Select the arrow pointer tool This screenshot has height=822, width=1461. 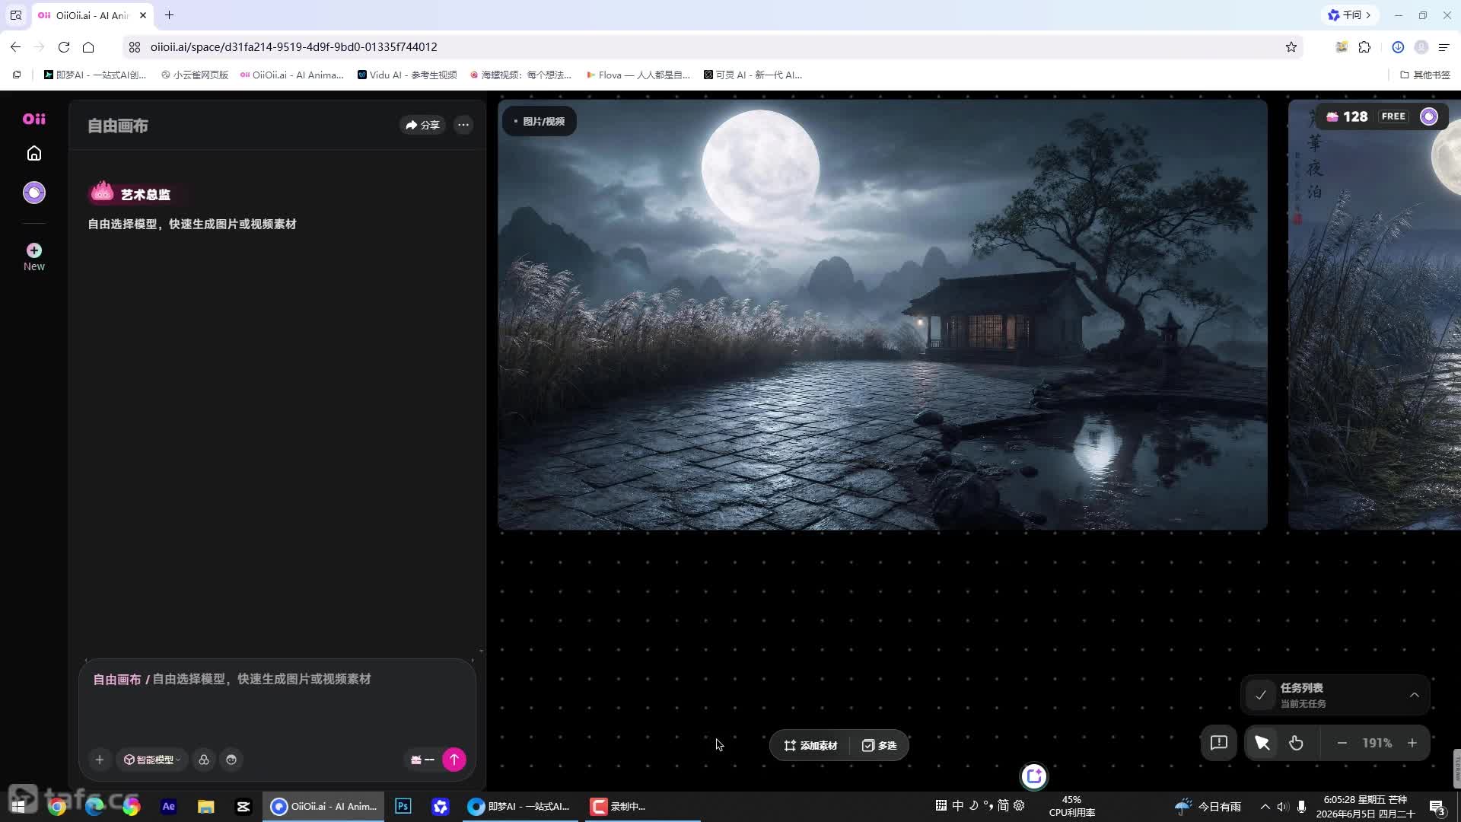(x=1262, y=743)
